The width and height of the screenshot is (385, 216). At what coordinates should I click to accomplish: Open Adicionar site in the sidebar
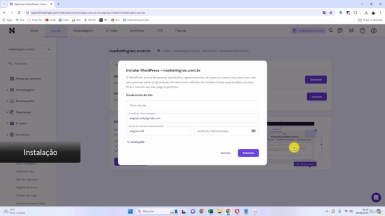(25, 172)
